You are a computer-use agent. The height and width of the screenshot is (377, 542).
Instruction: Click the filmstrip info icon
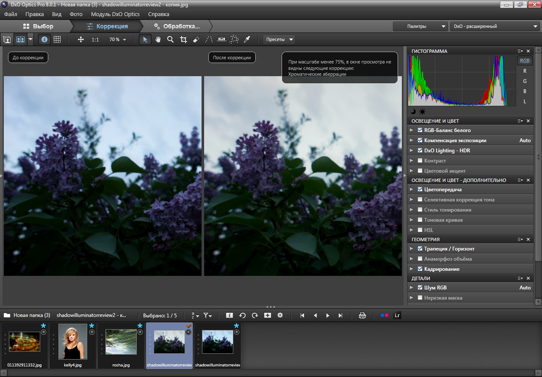[229, 315]
